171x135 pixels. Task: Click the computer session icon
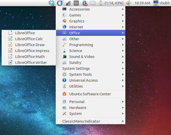[x=156, y=3]
